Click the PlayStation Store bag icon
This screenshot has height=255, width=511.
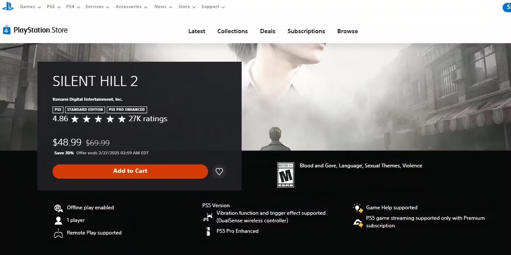point(7,30)
